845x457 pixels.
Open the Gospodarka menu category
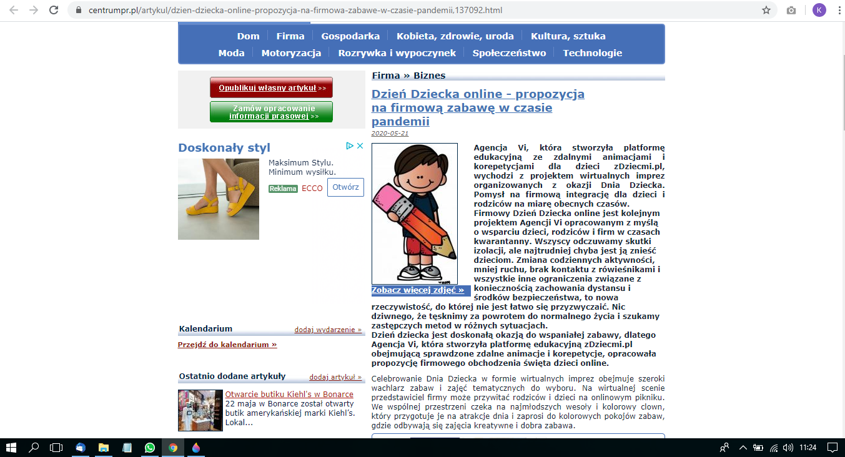tap(350, 36)
